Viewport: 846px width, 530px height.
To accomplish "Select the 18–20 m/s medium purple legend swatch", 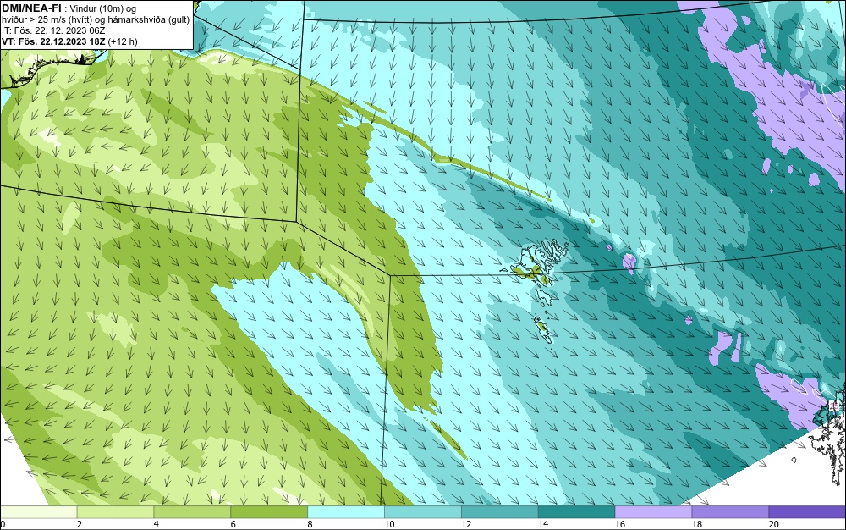I will click(x=730, y=511).
